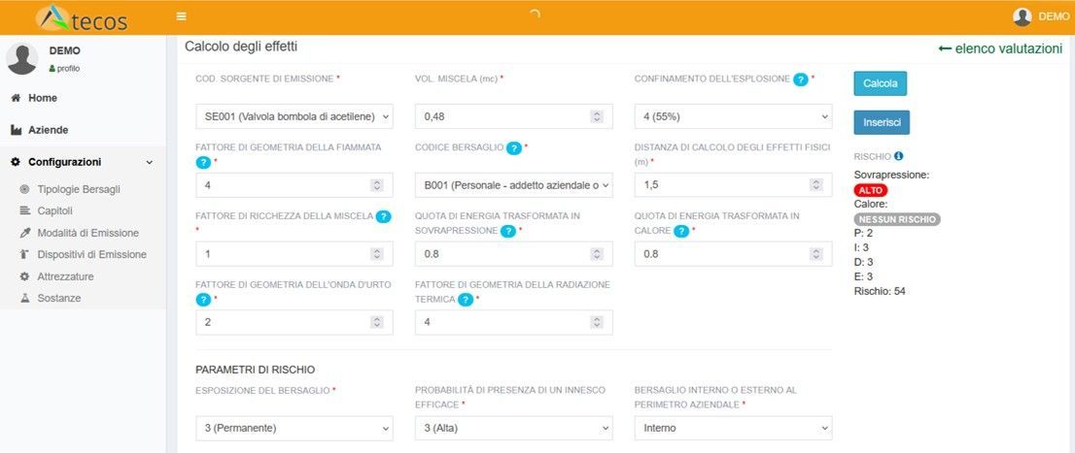Click the hamburger menu icon in header

pyautogui.click(x=181, y=16)
